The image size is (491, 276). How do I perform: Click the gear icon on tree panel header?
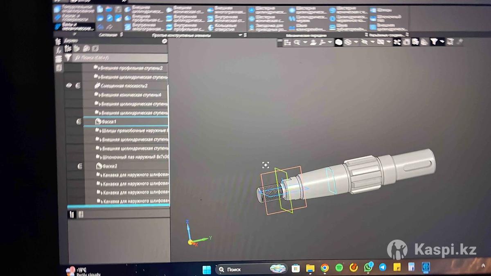click(x=164, y=41)
